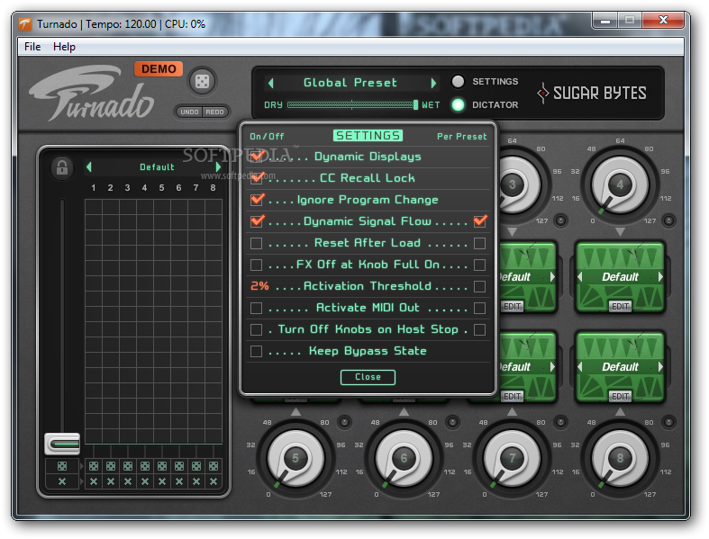Image resolution: width=709 pixels, height=539 pixels.
Task: Previous effect arrow on slot 4 Default
Action: pyautogui.click(x=579, y=277)
